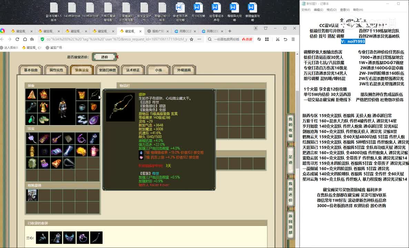
Task: Select the flaming headpiece equipment icon
Action: point(43,95)
